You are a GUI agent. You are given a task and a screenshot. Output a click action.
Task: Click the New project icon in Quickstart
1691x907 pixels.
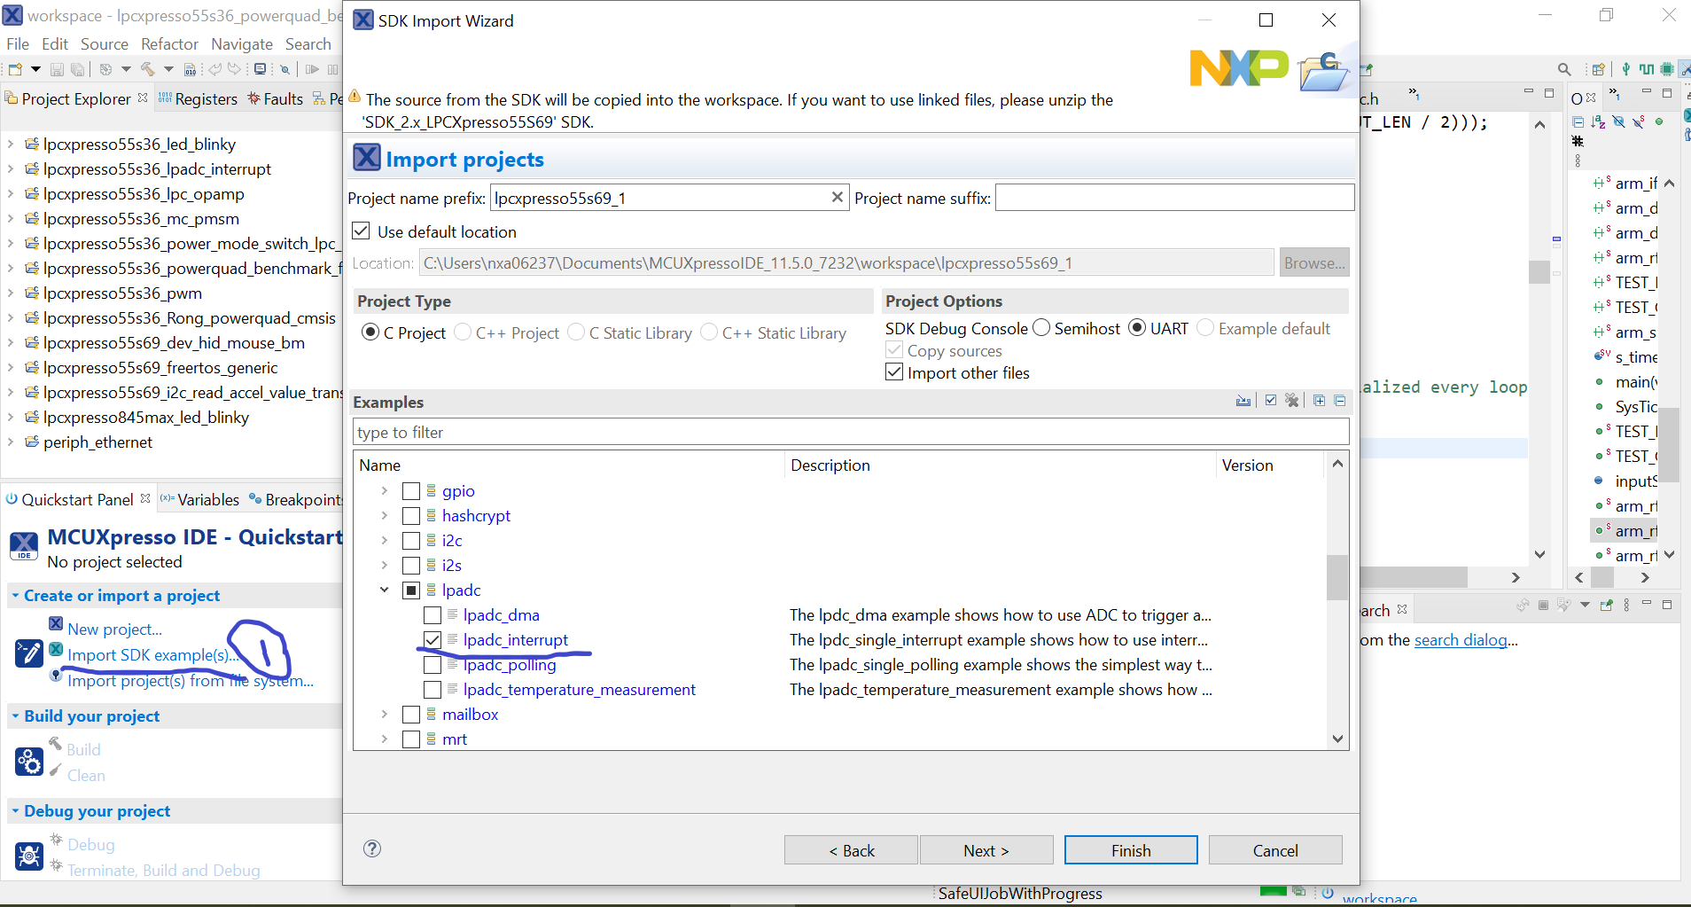[56, 623]
